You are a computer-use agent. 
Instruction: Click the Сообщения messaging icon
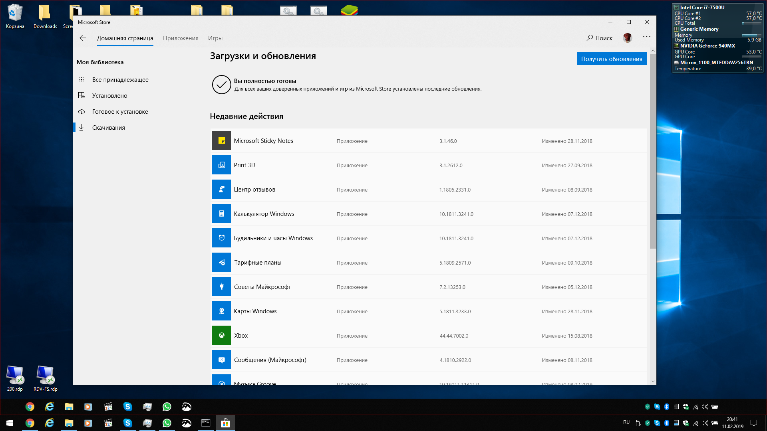[x=221, y=360]
